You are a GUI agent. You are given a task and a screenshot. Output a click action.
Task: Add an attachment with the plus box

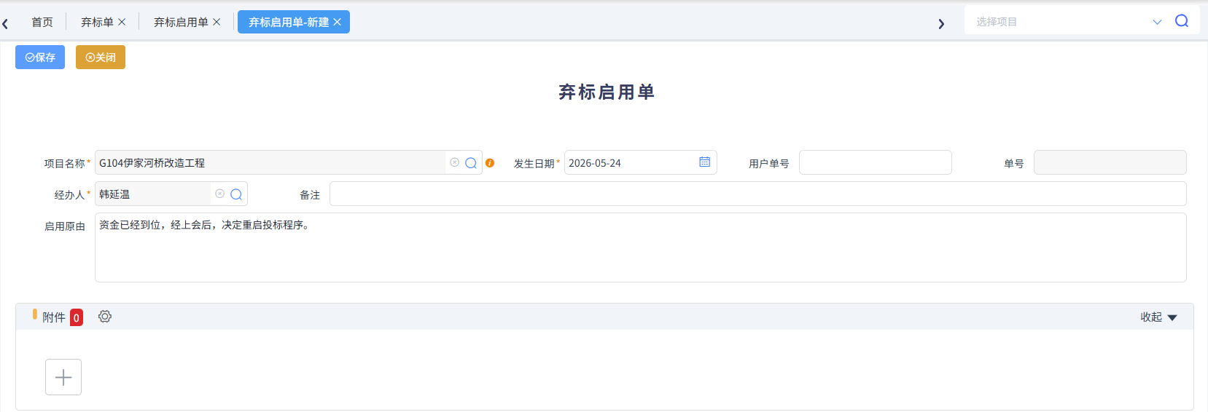(x=63, y=377)
